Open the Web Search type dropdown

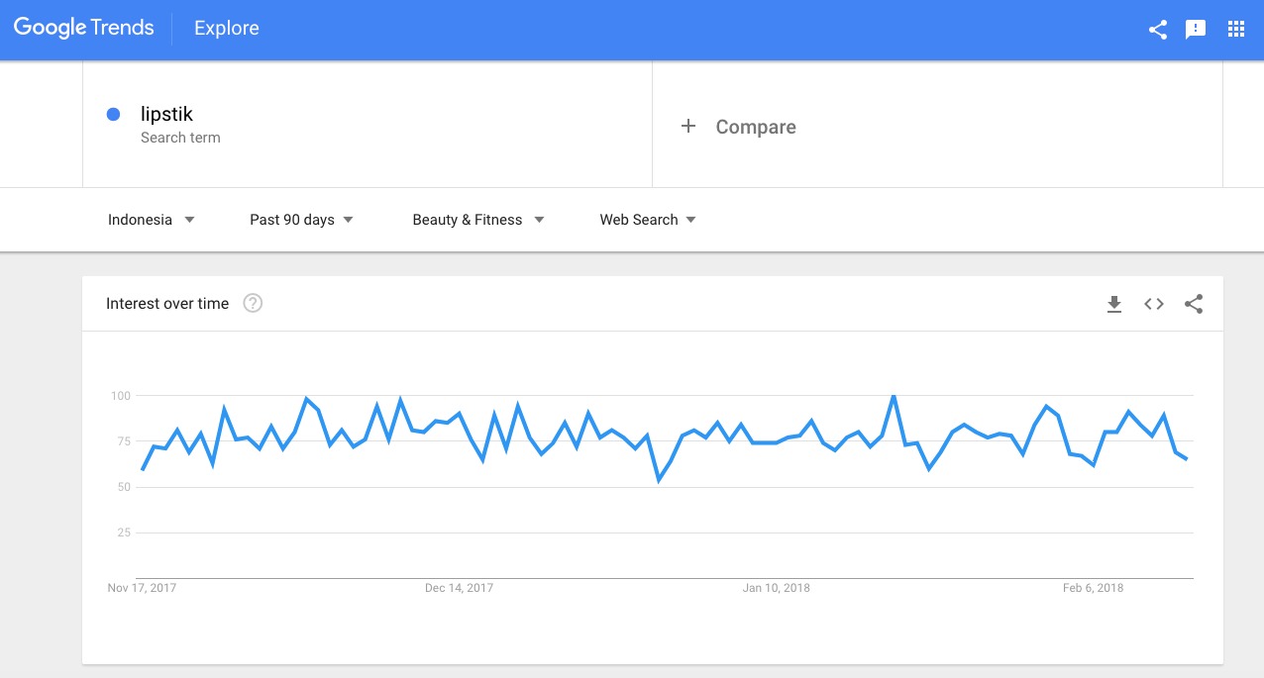click(x=647, y=220)
